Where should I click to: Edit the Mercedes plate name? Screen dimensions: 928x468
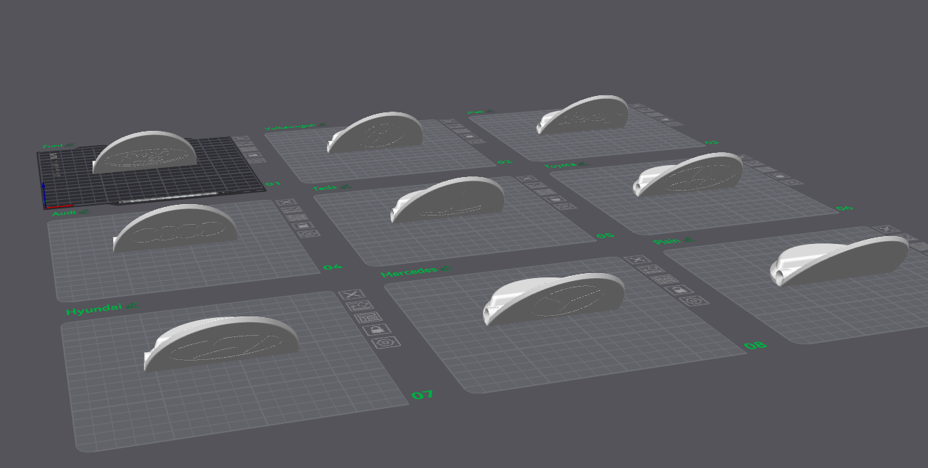point(444,269)
